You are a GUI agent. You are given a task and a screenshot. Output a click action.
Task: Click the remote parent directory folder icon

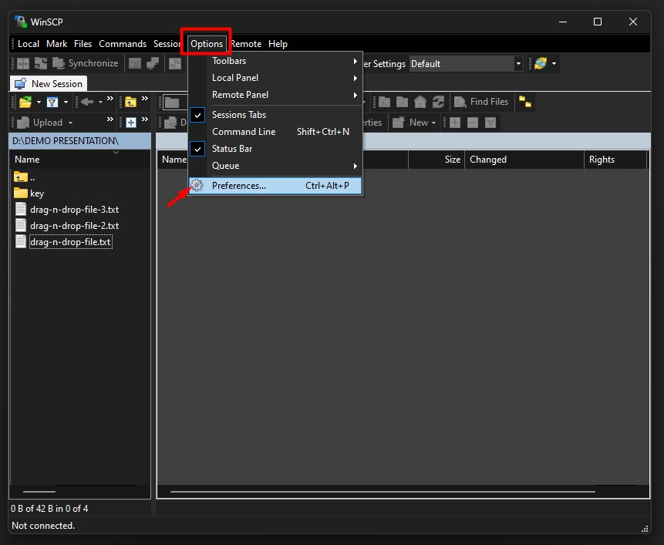pos(385,102)
